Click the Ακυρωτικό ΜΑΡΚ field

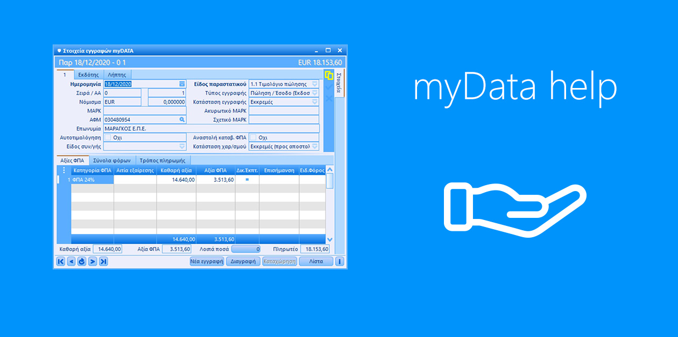tap(284, 111)
